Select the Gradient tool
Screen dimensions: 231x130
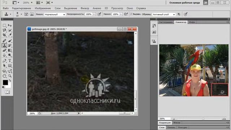10,50
